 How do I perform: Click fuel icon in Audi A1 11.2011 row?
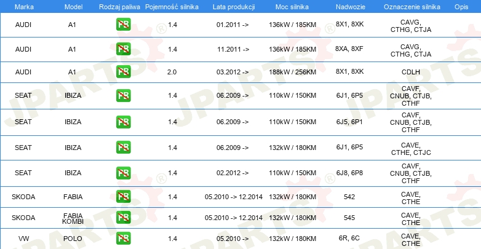point(123,49)
